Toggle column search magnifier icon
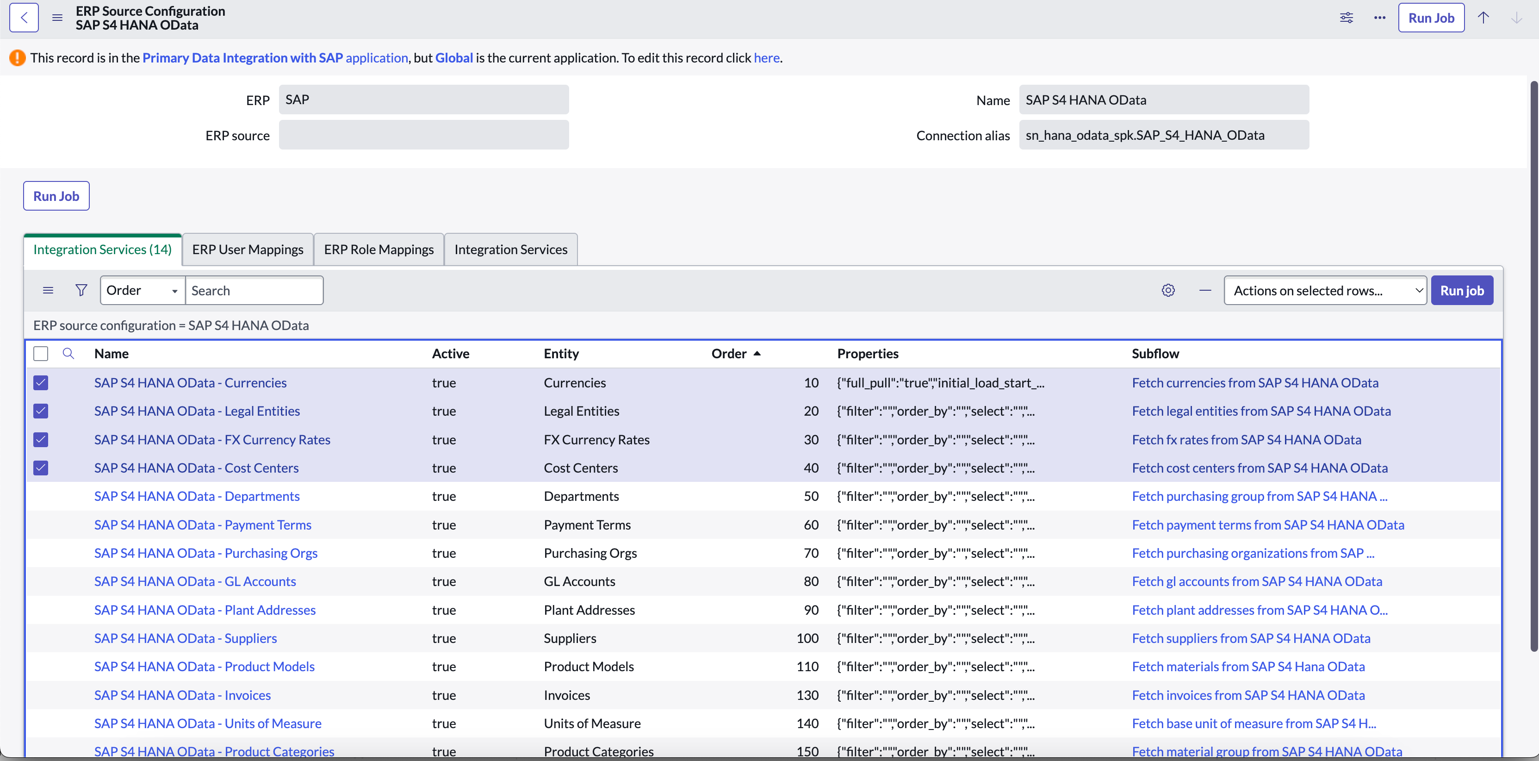Viewport: 1539px width, 761px height. click(x=68, y=353)
